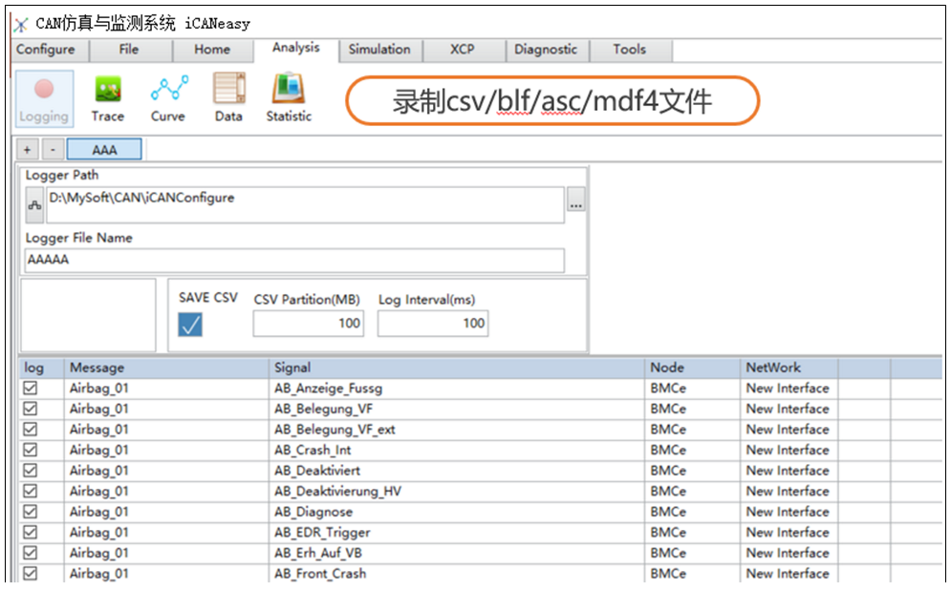Select the AAA logger tab

click(x=104, y=150)
